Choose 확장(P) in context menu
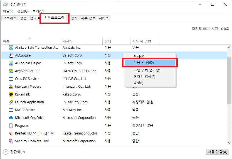 (x=150, y=56)
